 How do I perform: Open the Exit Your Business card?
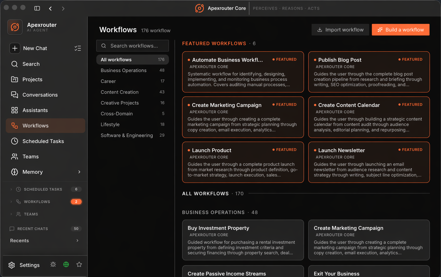point(369,271)
